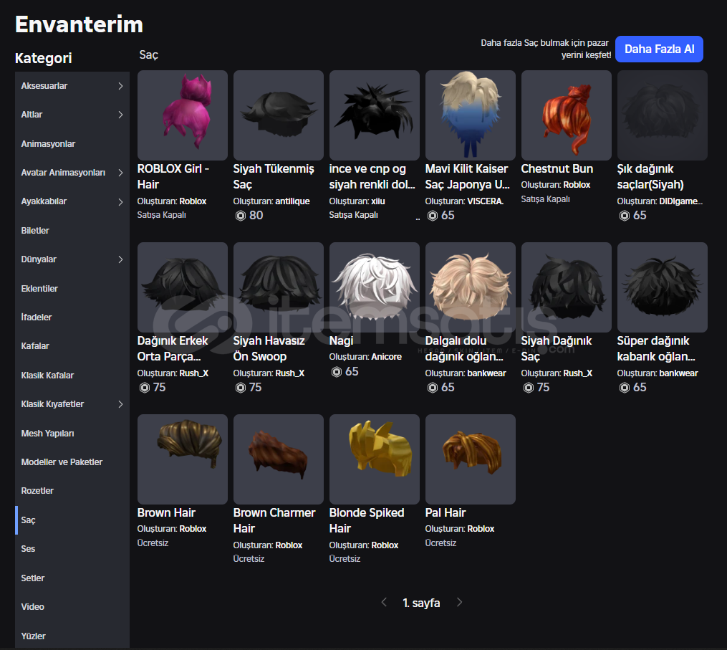727x650 pixels.
Task: Open the DIDIgame creator link
Action: tap(680, 201)
